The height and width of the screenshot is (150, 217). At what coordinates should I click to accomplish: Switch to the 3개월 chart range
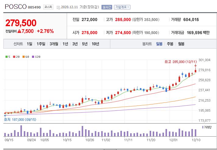54,44
